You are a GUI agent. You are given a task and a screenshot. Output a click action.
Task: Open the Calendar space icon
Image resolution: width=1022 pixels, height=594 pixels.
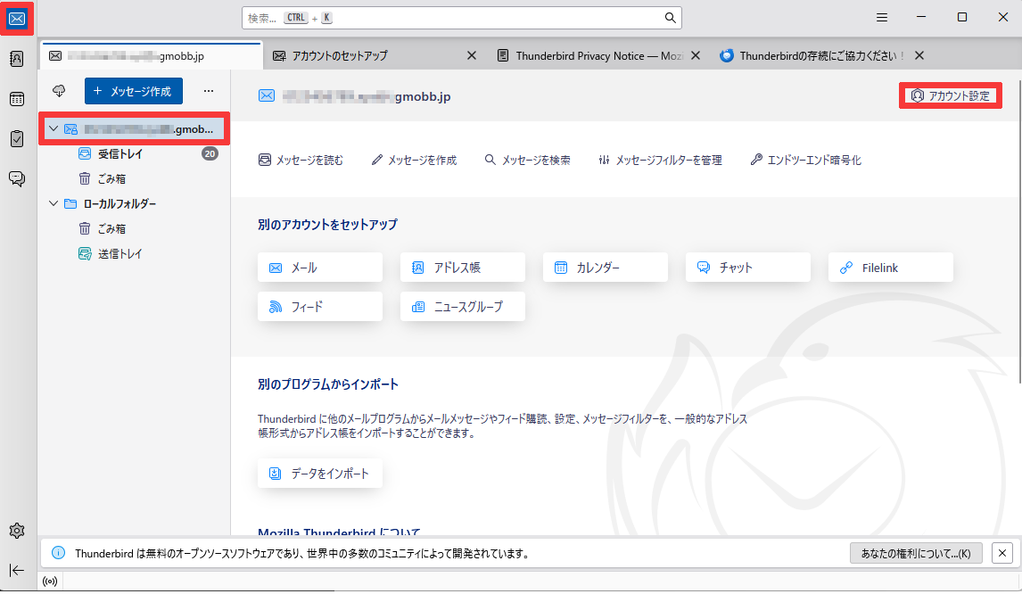[16, 98]
